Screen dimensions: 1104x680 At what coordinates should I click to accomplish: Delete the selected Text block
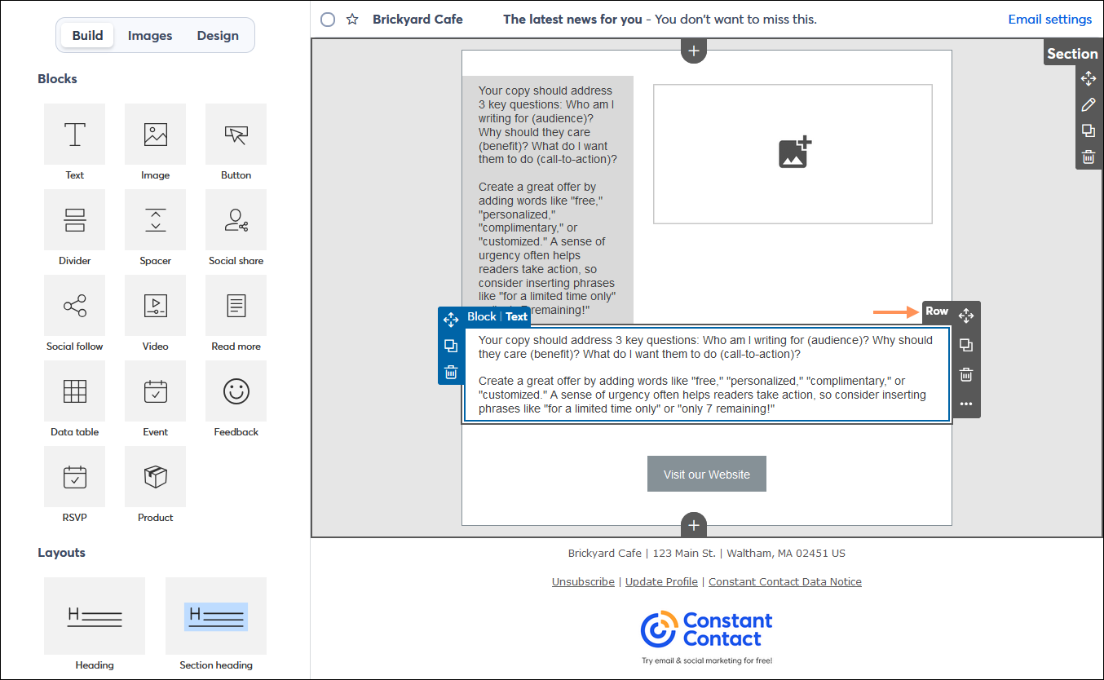(451, 372)
